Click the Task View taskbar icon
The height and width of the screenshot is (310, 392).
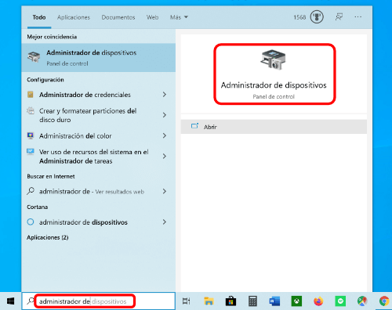(187, 301)
